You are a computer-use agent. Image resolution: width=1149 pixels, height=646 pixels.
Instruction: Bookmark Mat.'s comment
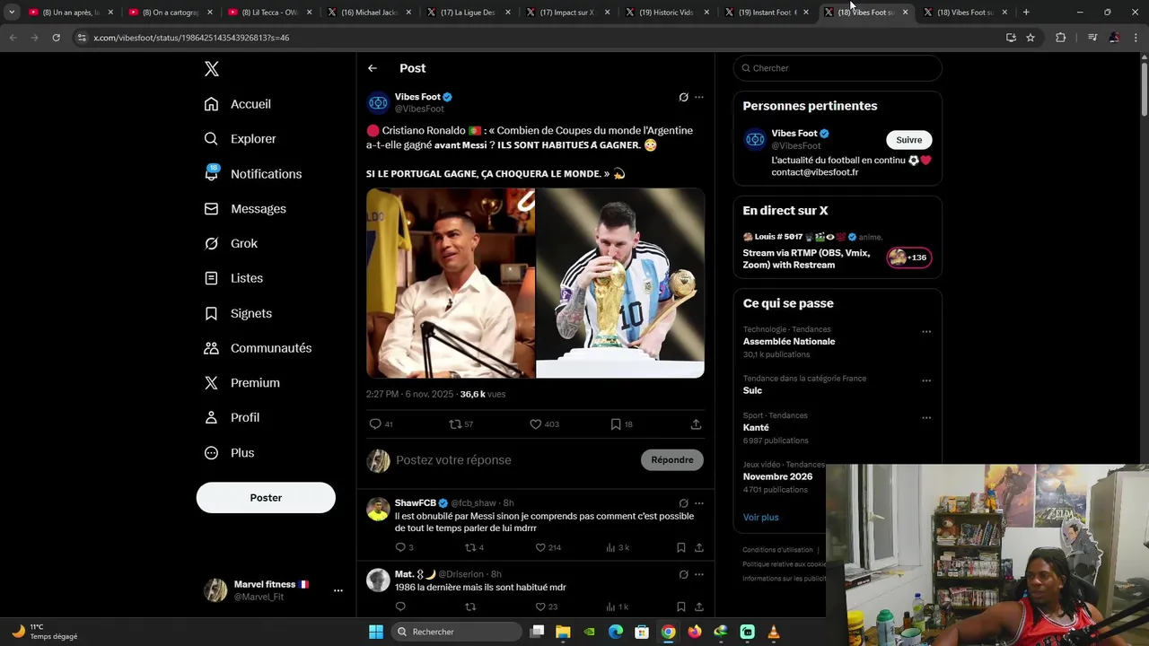pos(681,607)
